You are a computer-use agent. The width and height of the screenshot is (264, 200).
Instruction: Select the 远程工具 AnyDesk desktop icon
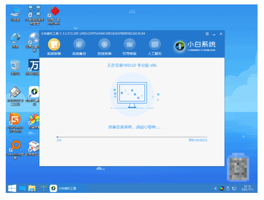(x=54, y=16)
